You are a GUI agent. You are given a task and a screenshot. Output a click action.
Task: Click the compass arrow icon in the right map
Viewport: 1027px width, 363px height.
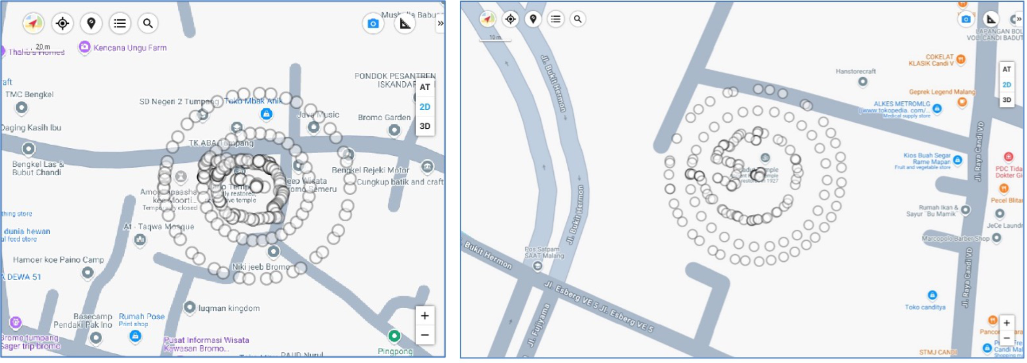pos(488,19)
